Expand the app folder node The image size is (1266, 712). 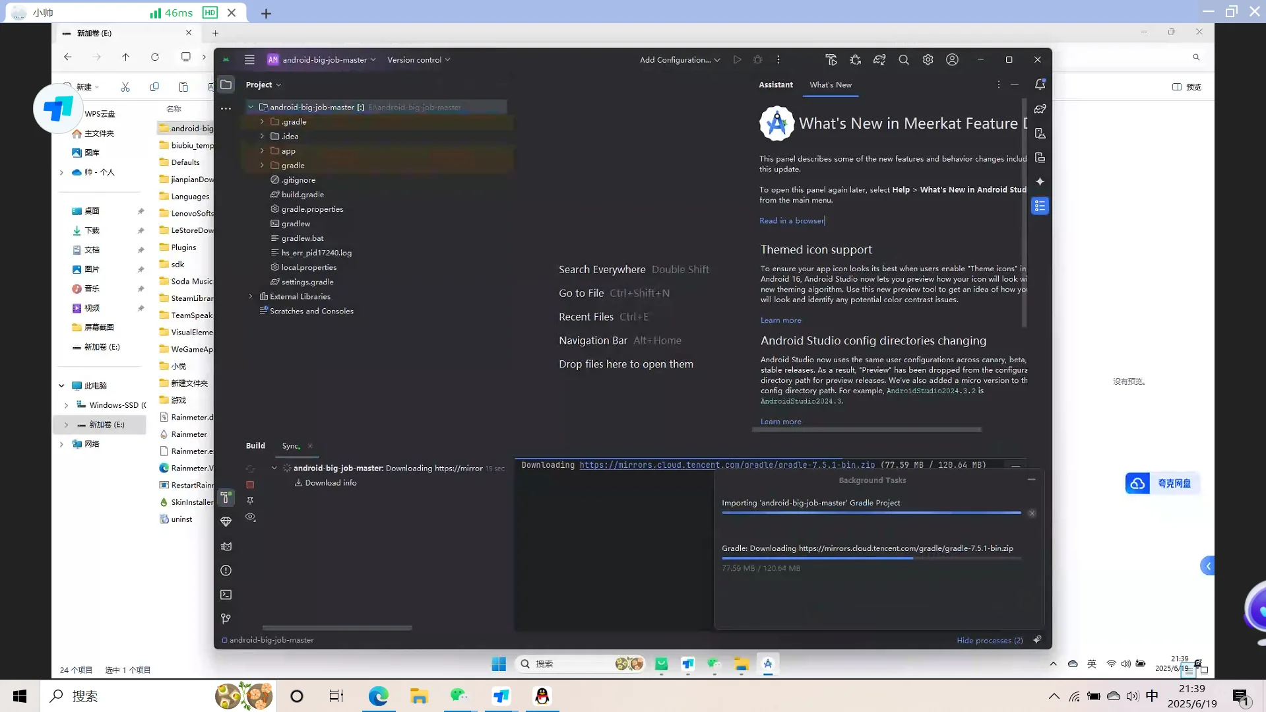click(262, 150)
